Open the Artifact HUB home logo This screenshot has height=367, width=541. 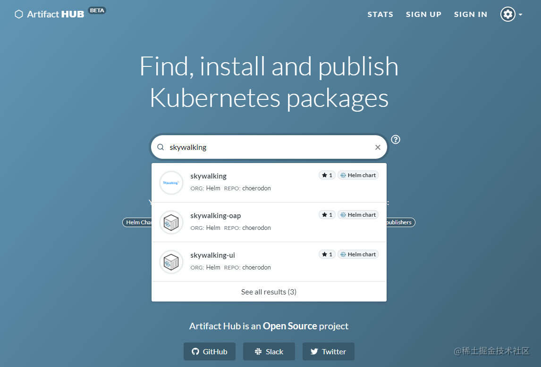pos(50,14)
